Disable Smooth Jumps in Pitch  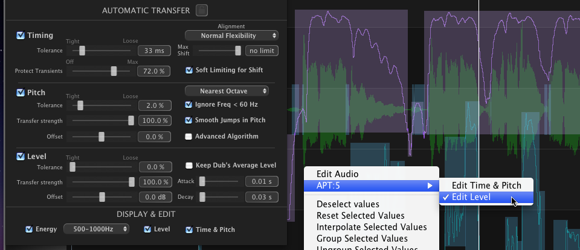pos(188,120)
